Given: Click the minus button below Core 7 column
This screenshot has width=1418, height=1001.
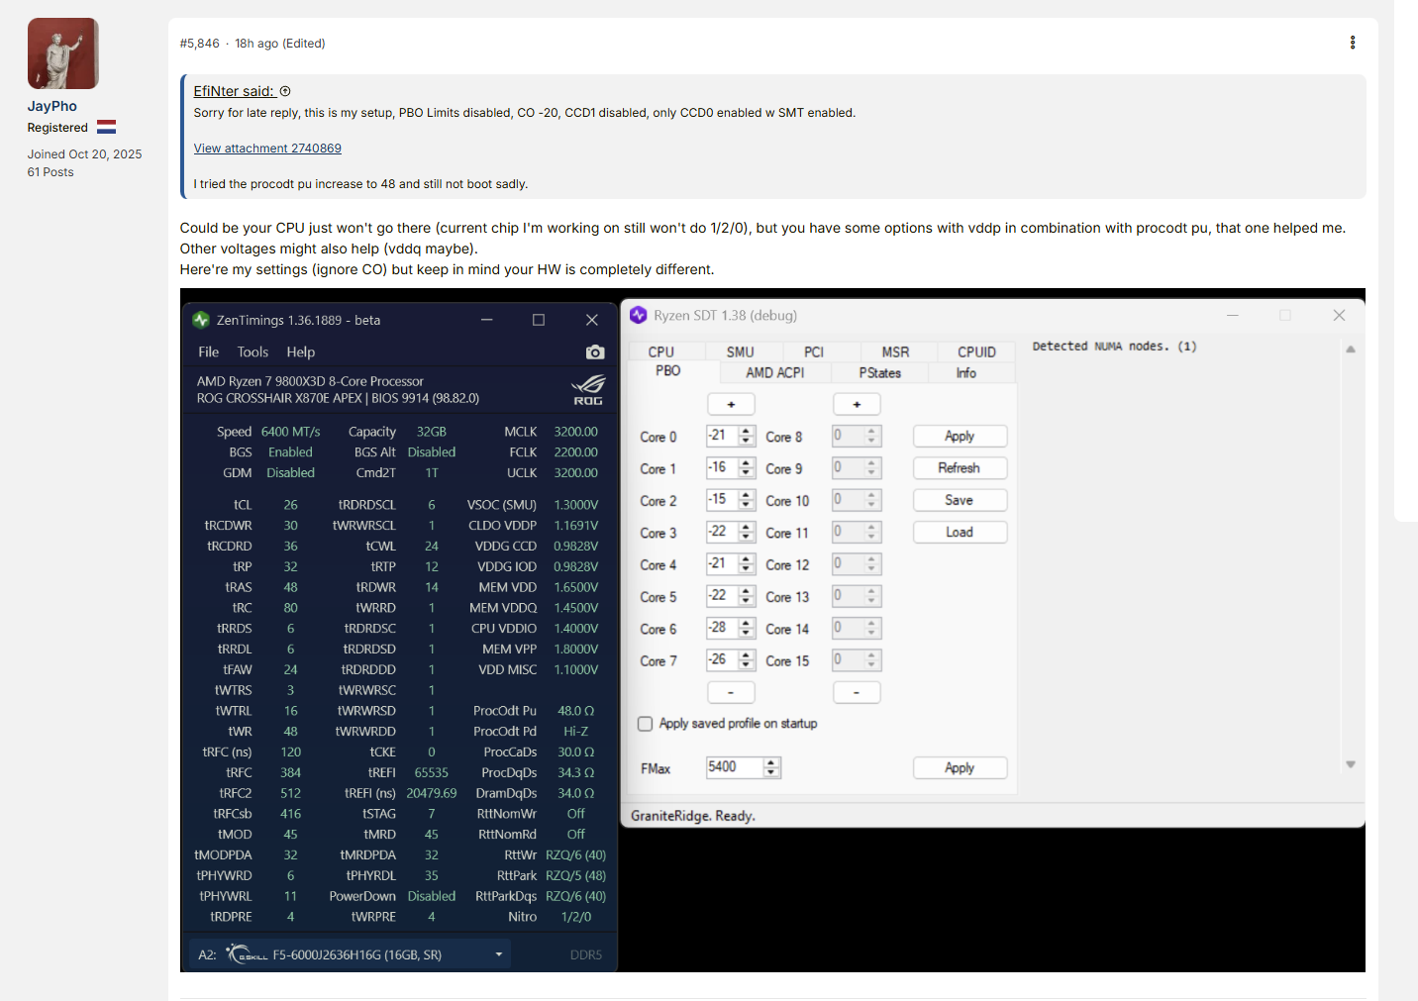Looking at the screenshot, I should point(731,692).
